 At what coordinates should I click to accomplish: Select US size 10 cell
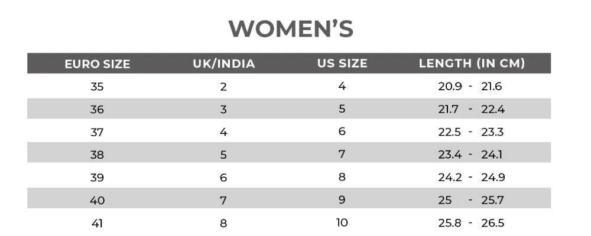342,222
